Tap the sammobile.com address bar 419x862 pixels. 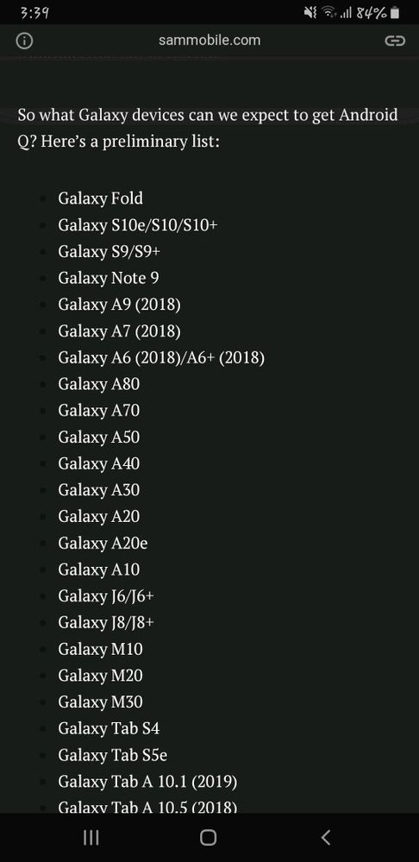(209, 41)
